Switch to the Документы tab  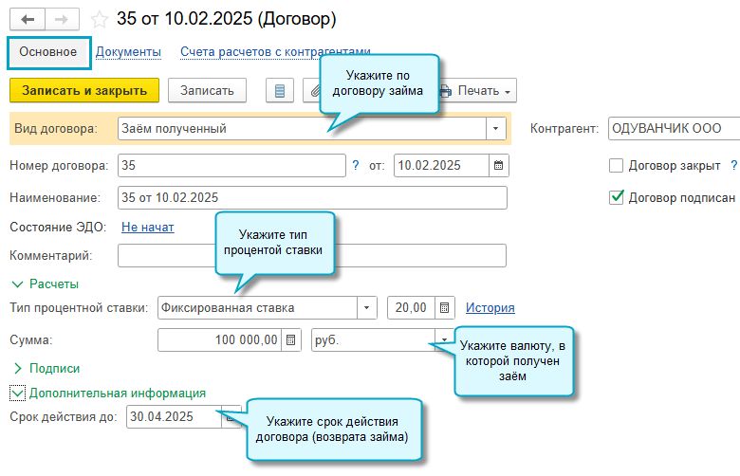[128, 52]
